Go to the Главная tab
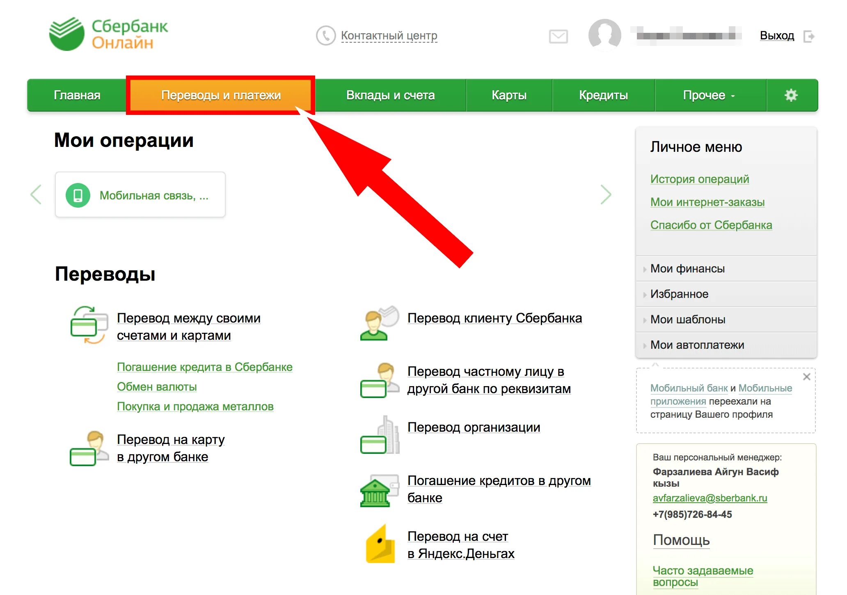The height and width of the screenshot is (595, 847). tap(77, 95)
